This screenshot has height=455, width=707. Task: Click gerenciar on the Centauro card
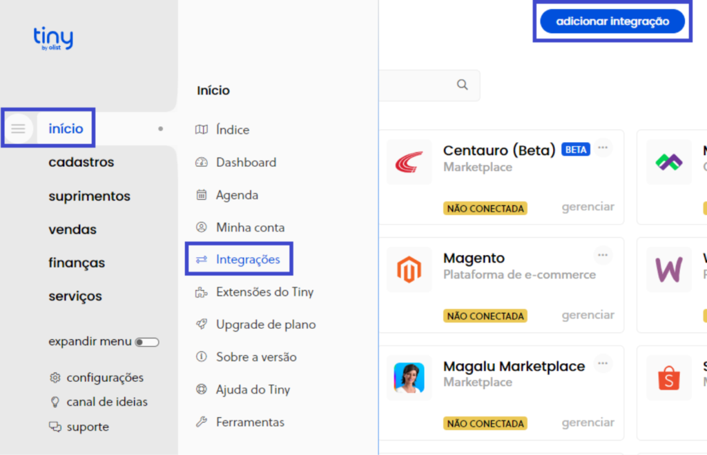tap(588, 207)
